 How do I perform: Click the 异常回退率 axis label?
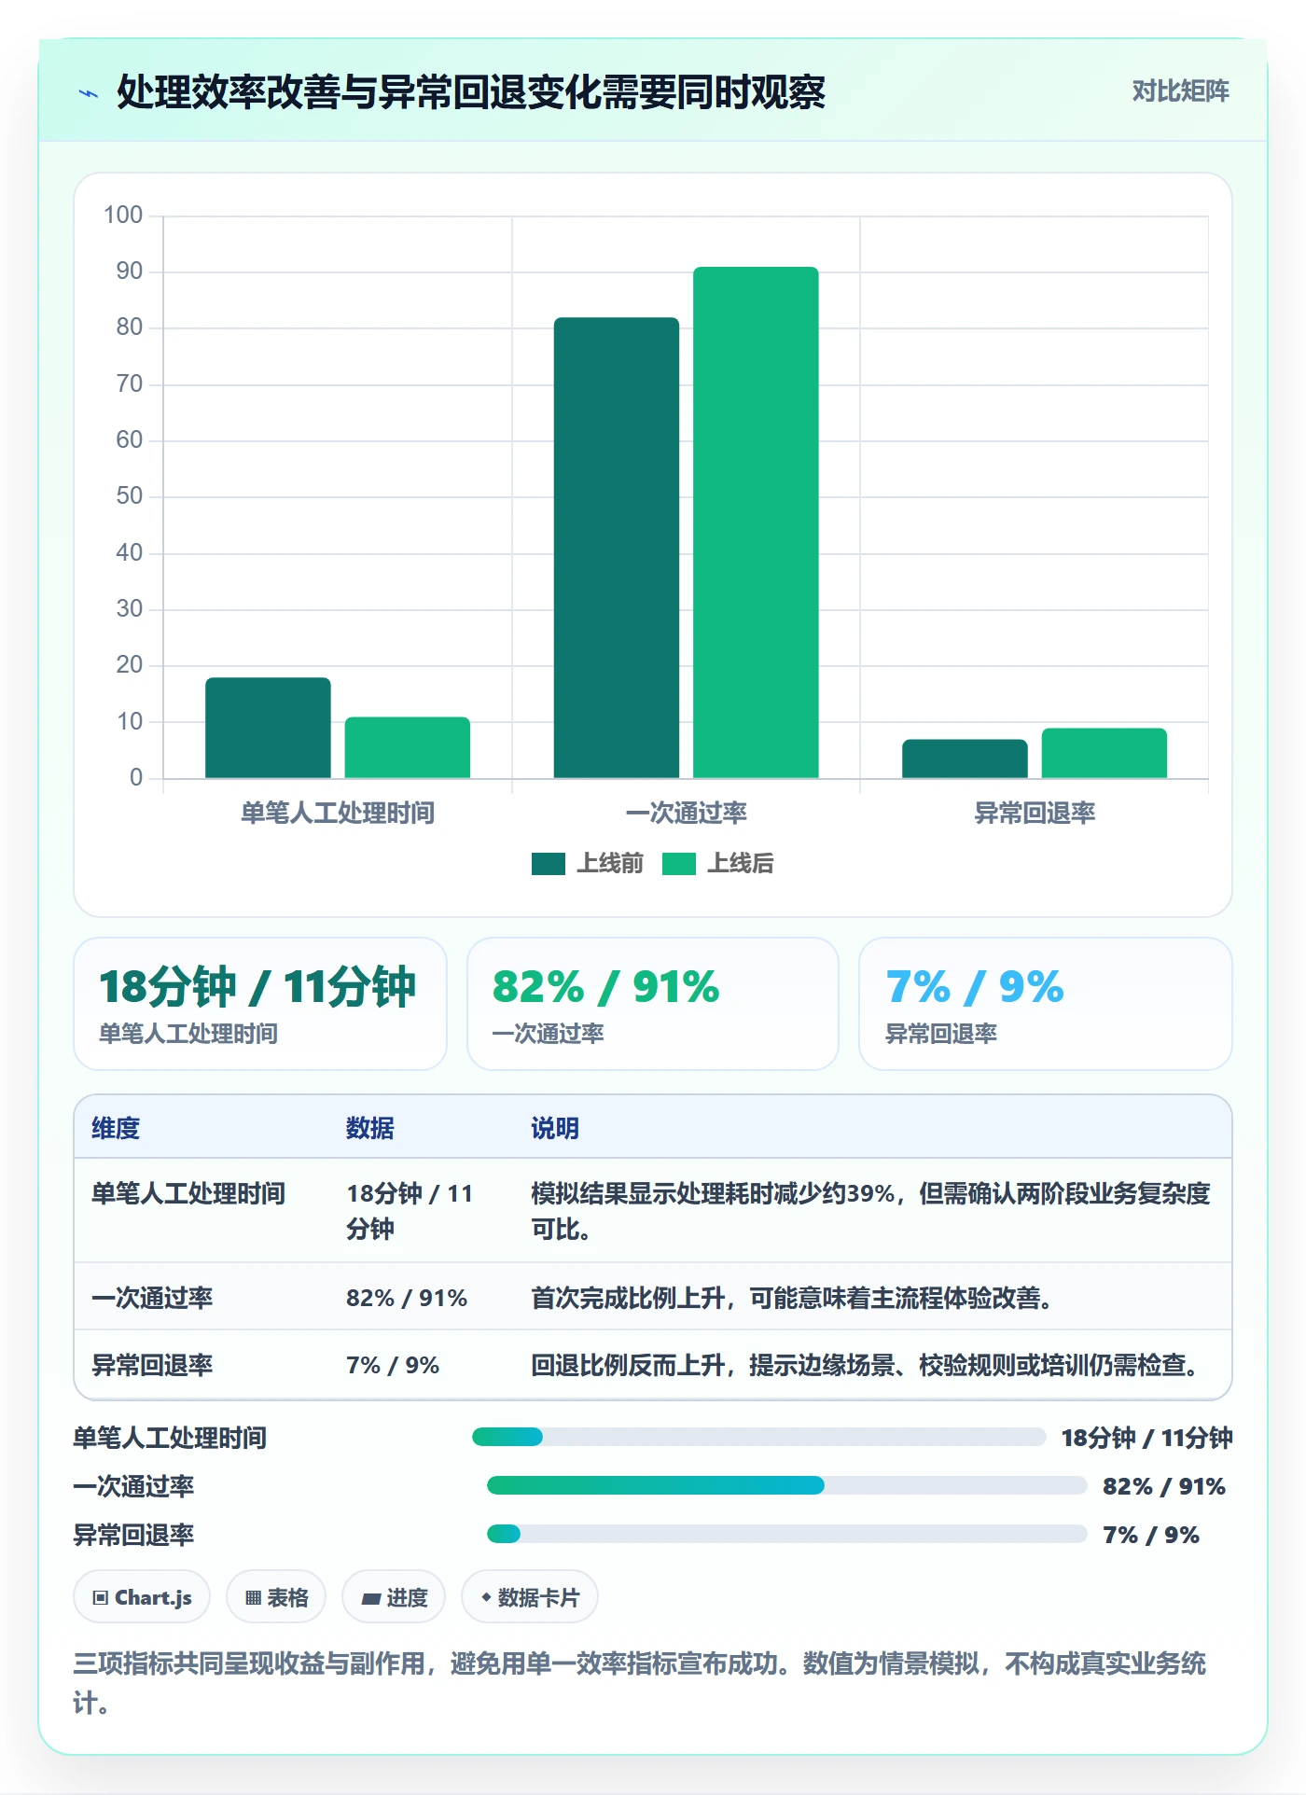[1035, 814]
